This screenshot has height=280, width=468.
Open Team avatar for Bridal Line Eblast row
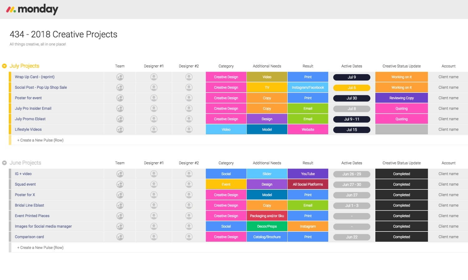point(120,205)
